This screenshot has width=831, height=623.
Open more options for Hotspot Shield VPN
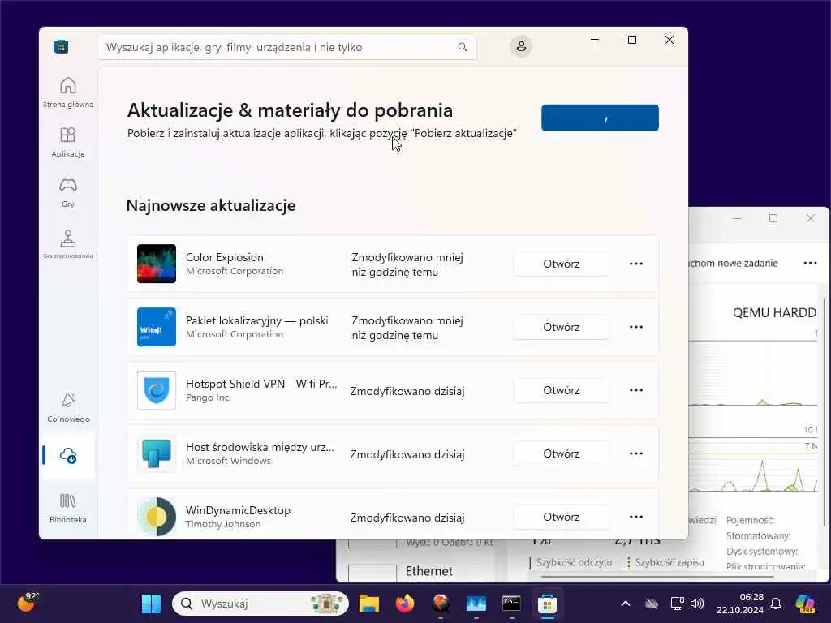tap(636, 390)
